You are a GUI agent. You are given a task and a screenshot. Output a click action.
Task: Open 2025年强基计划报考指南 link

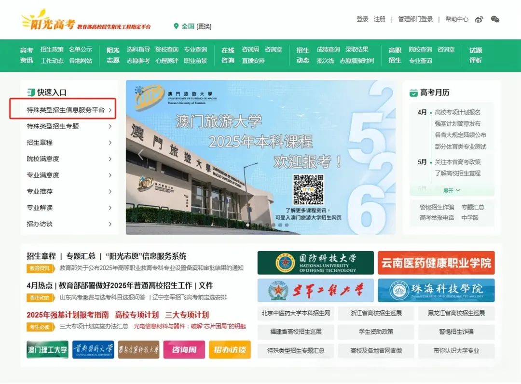[x=68, y=315]
